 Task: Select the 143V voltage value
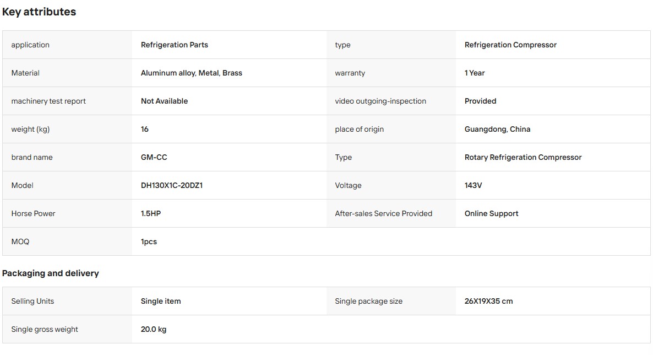pos(473,185)
